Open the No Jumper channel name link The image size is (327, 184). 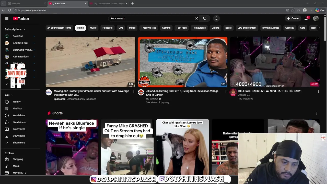(152, 99)
